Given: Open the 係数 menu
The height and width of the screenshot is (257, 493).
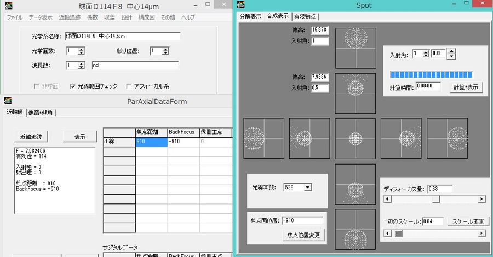Looking at the screenshot, I should tap(93, 17).
